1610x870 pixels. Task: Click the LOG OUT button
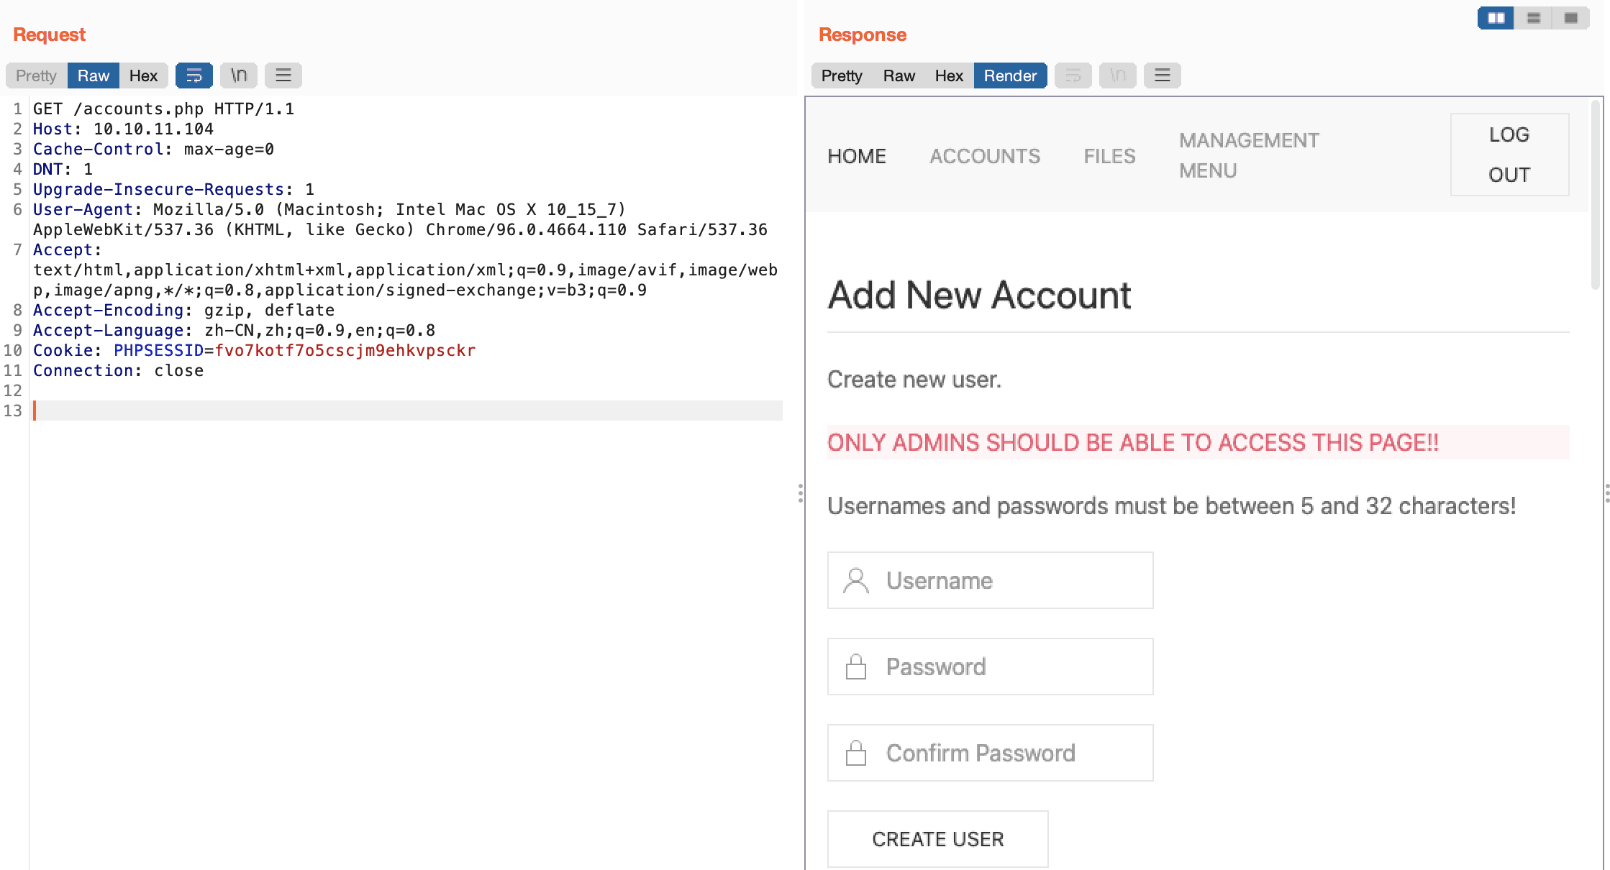(1509, 155)
